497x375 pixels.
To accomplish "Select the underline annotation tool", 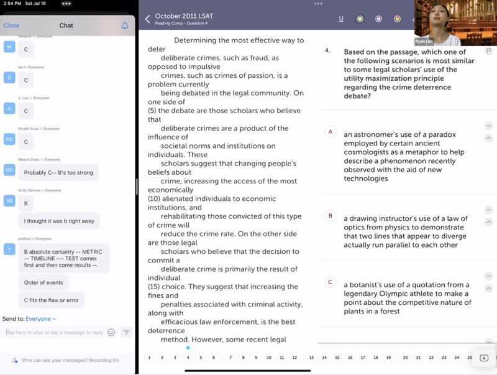I will [x=341, y=19].
